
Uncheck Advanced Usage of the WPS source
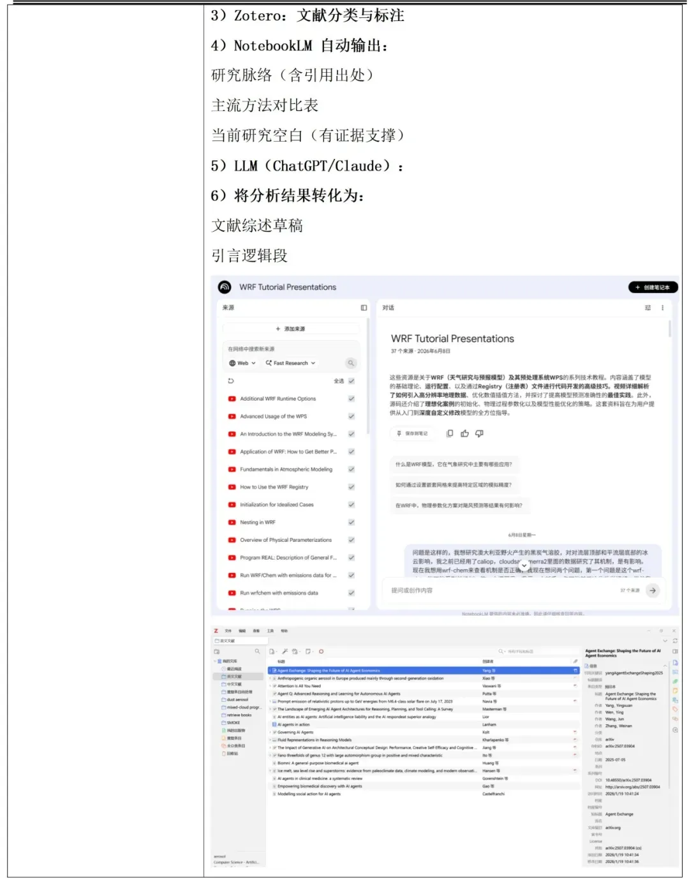[x=352, y=416]
